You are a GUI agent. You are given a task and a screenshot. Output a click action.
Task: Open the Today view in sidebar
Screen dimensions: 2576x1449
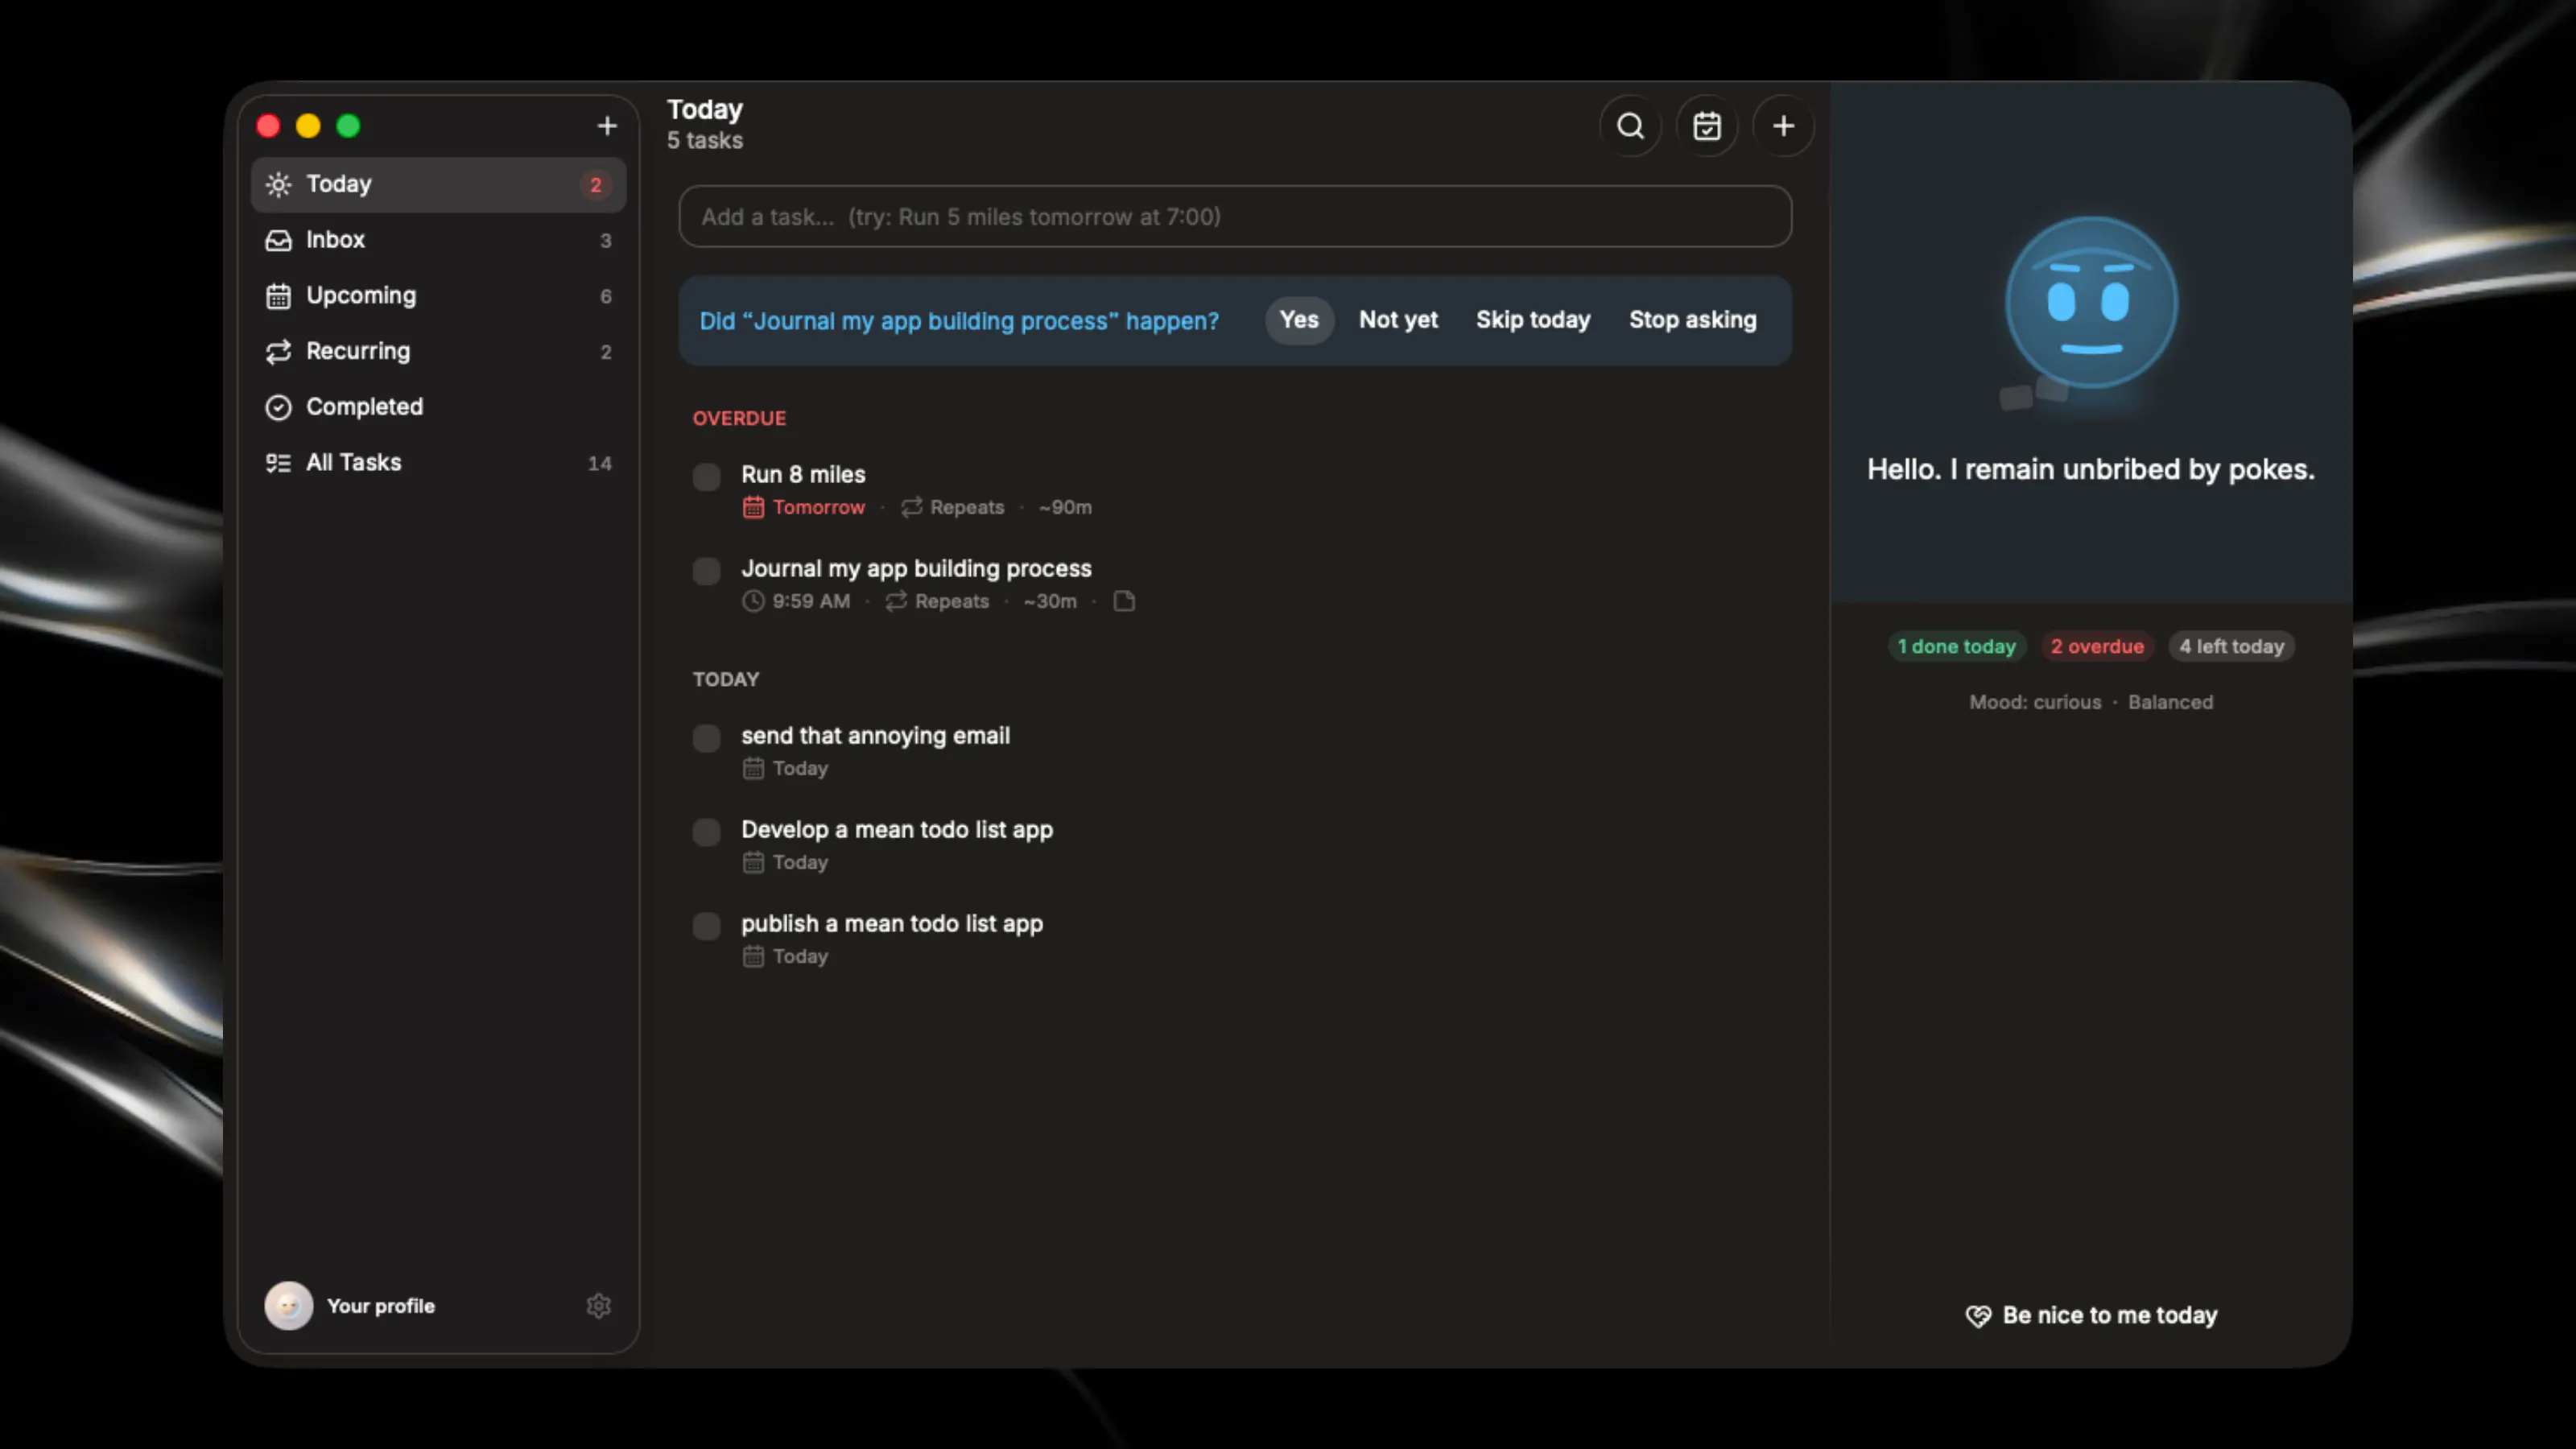pyautogui.click(x=438, y=184)
